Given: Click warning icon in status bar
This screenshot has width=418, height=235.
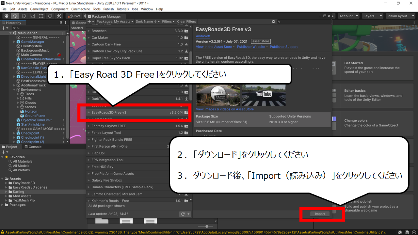Looking at the screenshot, I should click(x=3, y=232).
